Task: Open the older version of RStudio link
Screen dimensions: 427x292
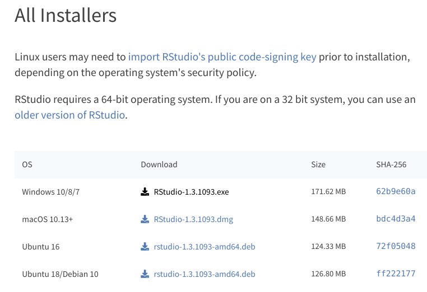Action: click(69, 115)
